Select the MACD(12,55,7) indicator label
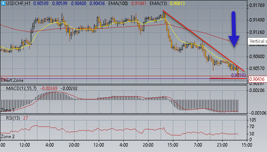267x152 pixels. coord(22,89)
